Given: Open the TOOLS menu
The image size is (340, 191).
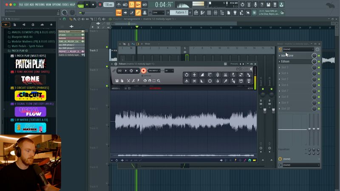Looking at the screenshot, I should 65,5.
